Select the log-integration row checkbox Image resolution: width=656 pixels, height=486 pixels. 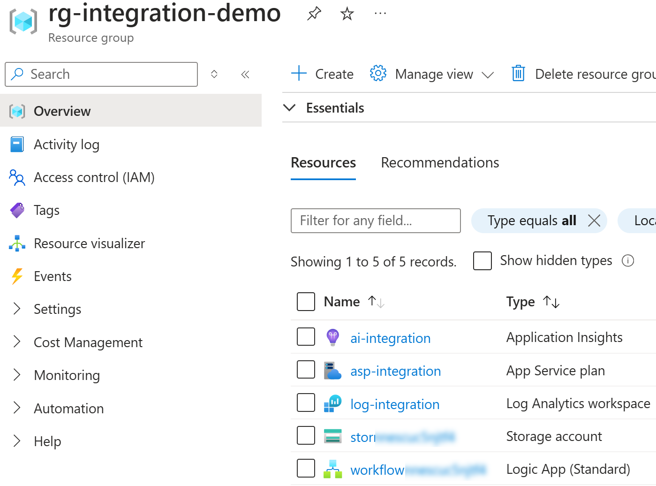306,402
